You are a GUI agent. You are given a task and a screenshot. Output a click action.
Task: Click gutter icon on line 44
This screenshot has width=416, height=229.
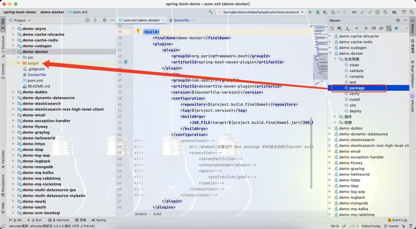(126, 62)
